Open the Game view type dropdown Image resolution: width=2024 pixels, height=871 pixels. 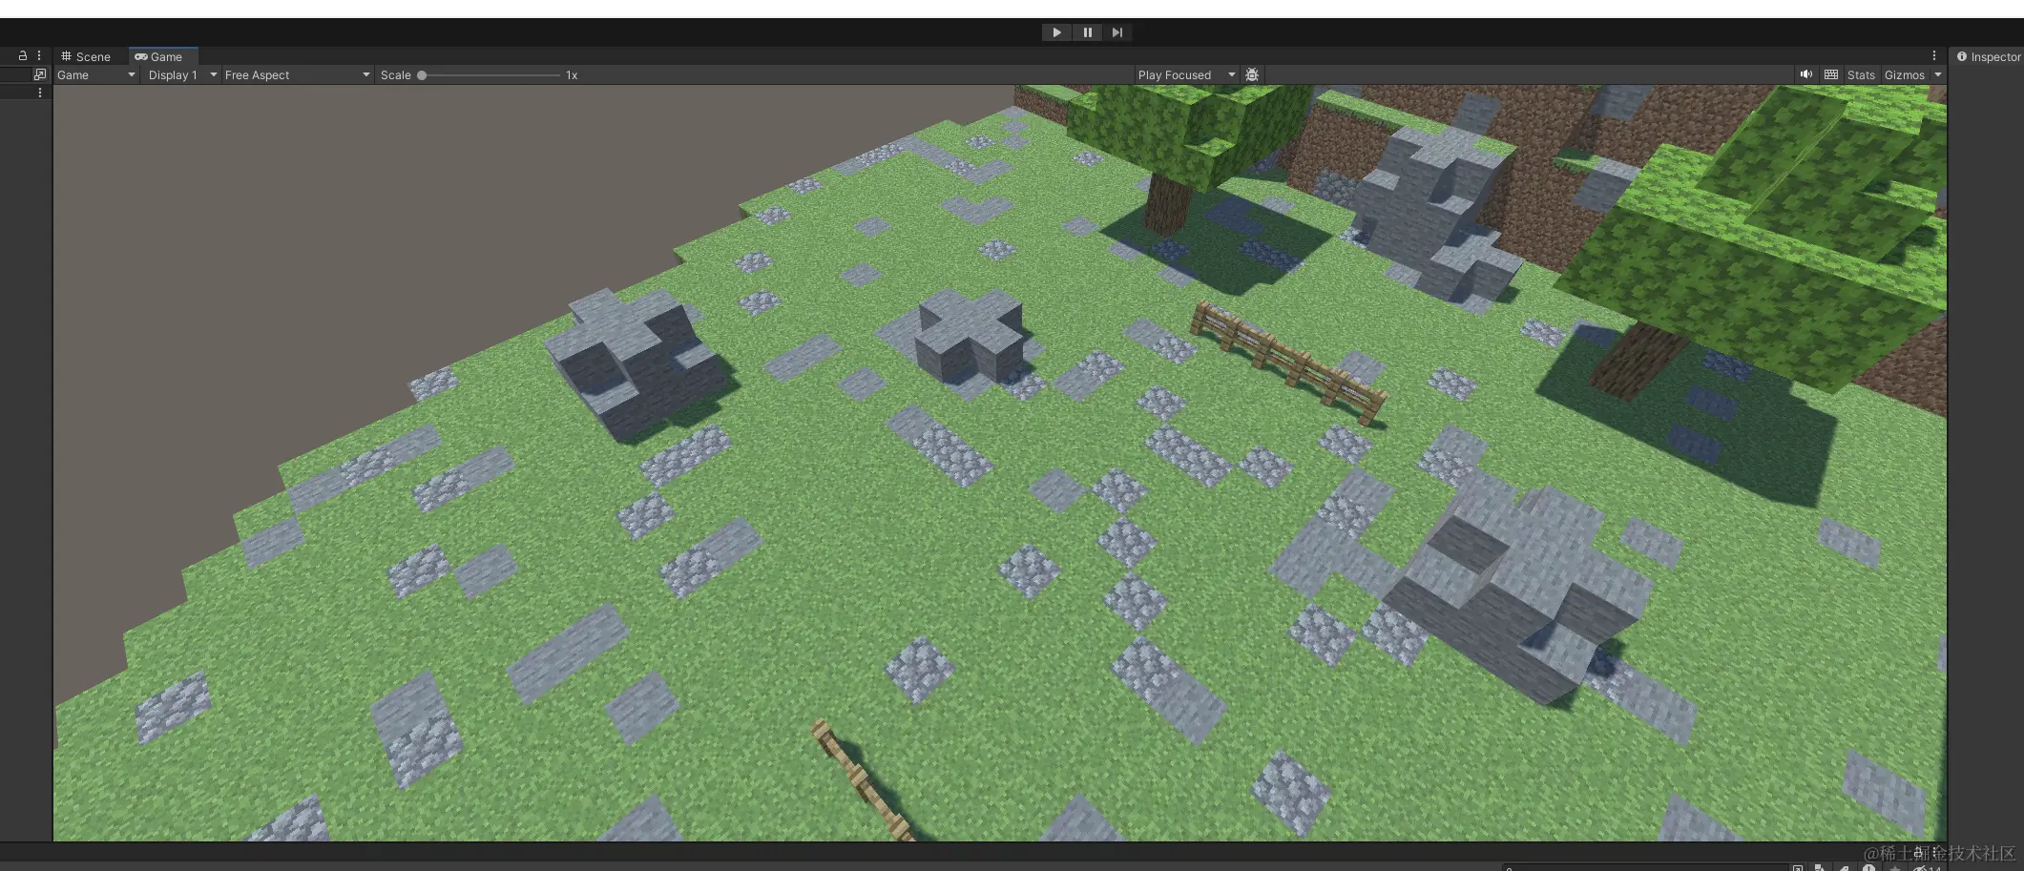95,74
